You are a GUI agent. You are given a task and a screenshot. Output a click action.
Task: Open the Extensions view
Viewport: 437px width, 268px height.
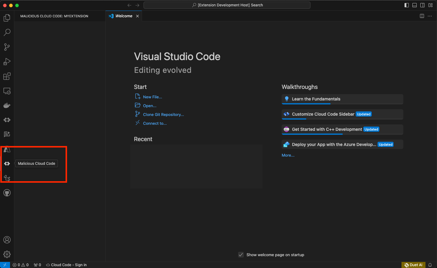(7, 76)
